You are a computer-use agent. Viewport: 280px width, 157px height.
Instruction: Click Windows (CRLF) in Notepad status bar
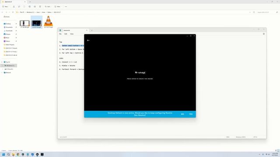[x=241, y=137]
